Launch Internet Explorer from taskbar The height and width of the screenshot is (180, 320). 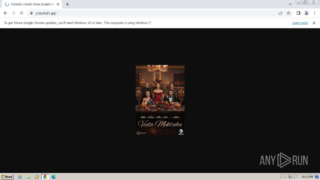20,177
